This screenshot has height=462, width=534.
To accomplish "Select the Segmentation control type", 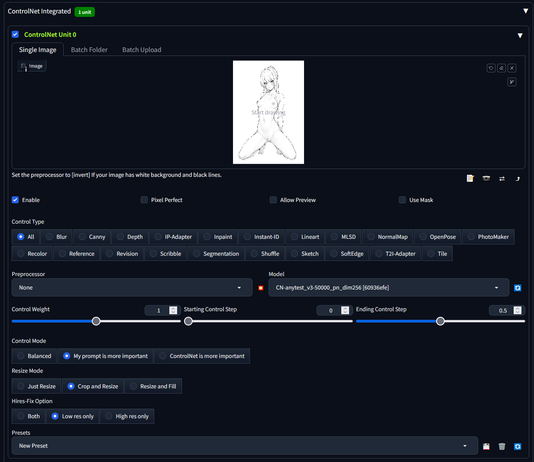I will [216, 254].
